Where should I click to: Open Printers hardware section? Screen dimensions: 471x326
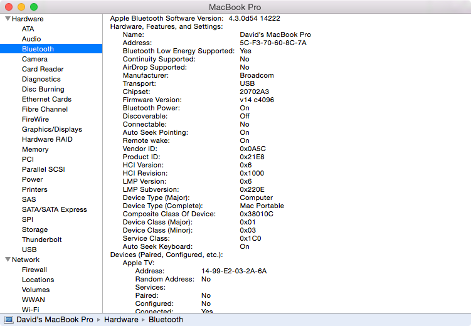coord(34,189)
